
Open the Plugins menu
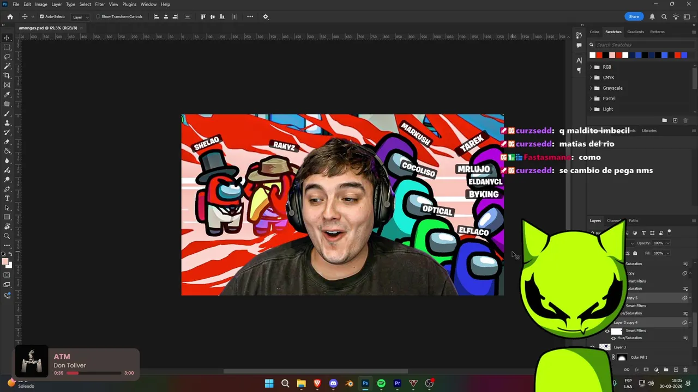129,4
